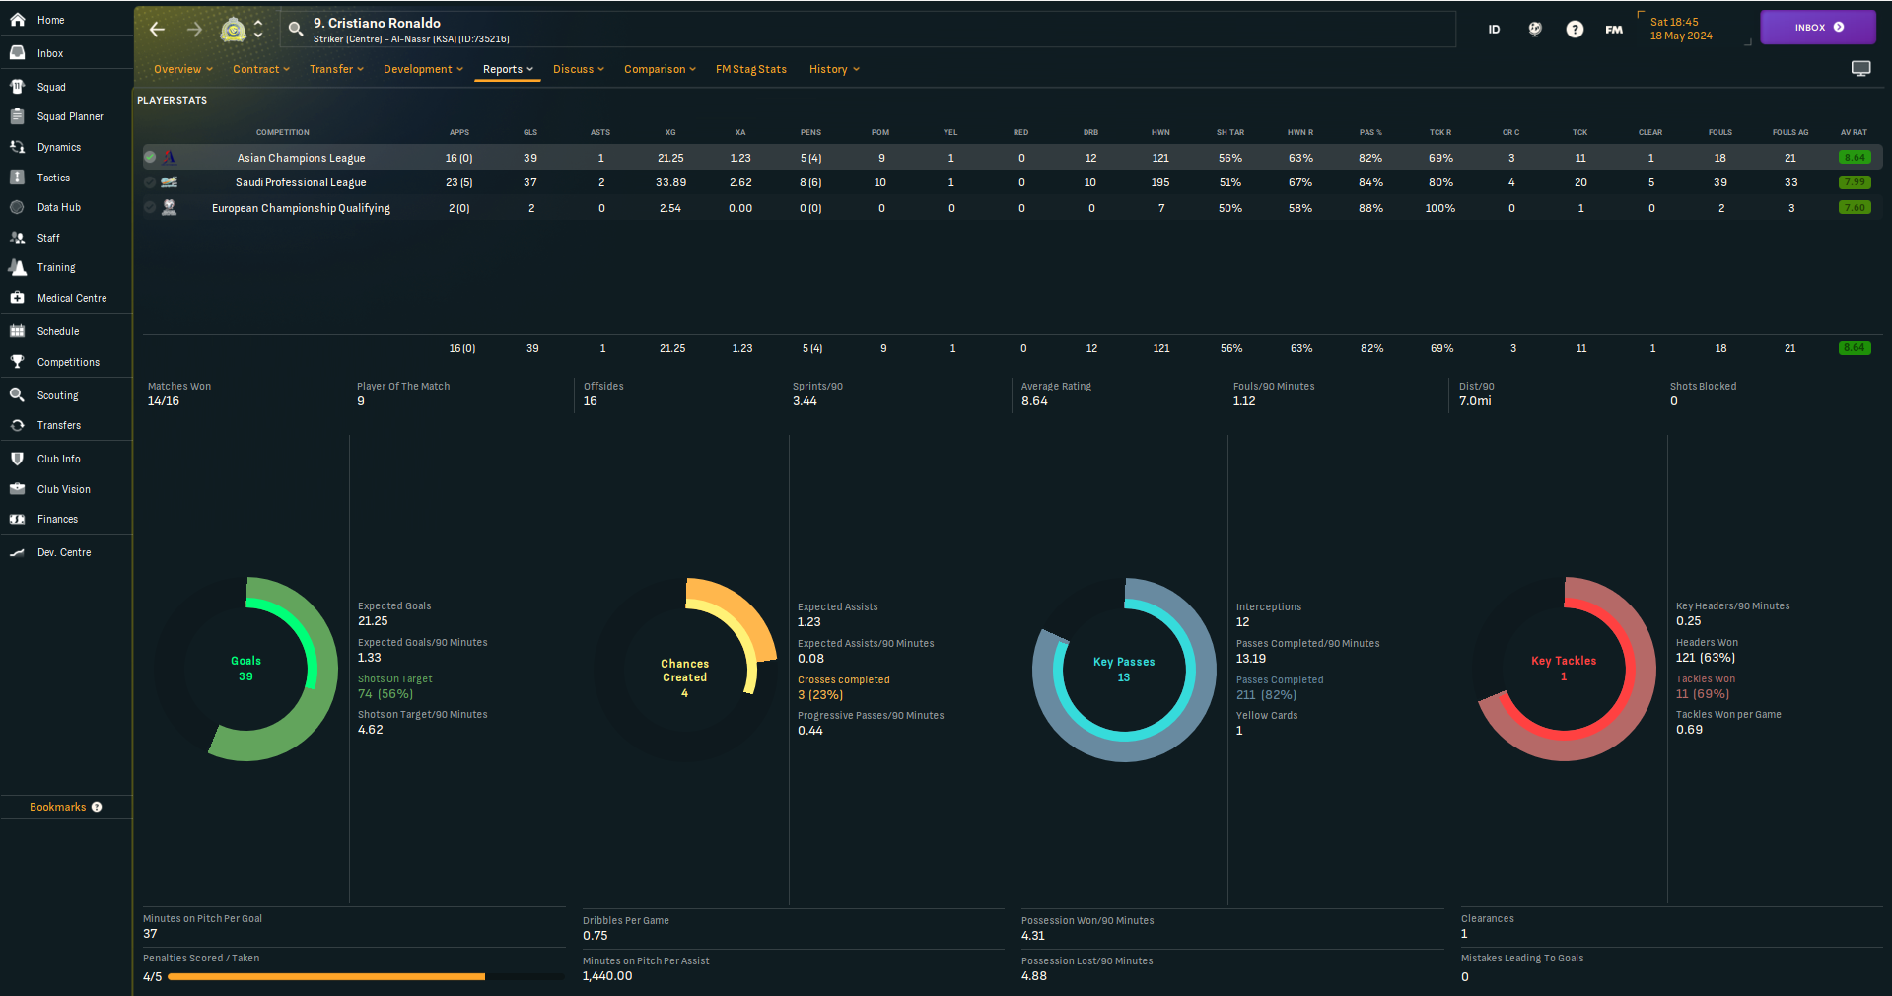Click the Penalties Scored / Taken progress bar

[x=366, y=976]
